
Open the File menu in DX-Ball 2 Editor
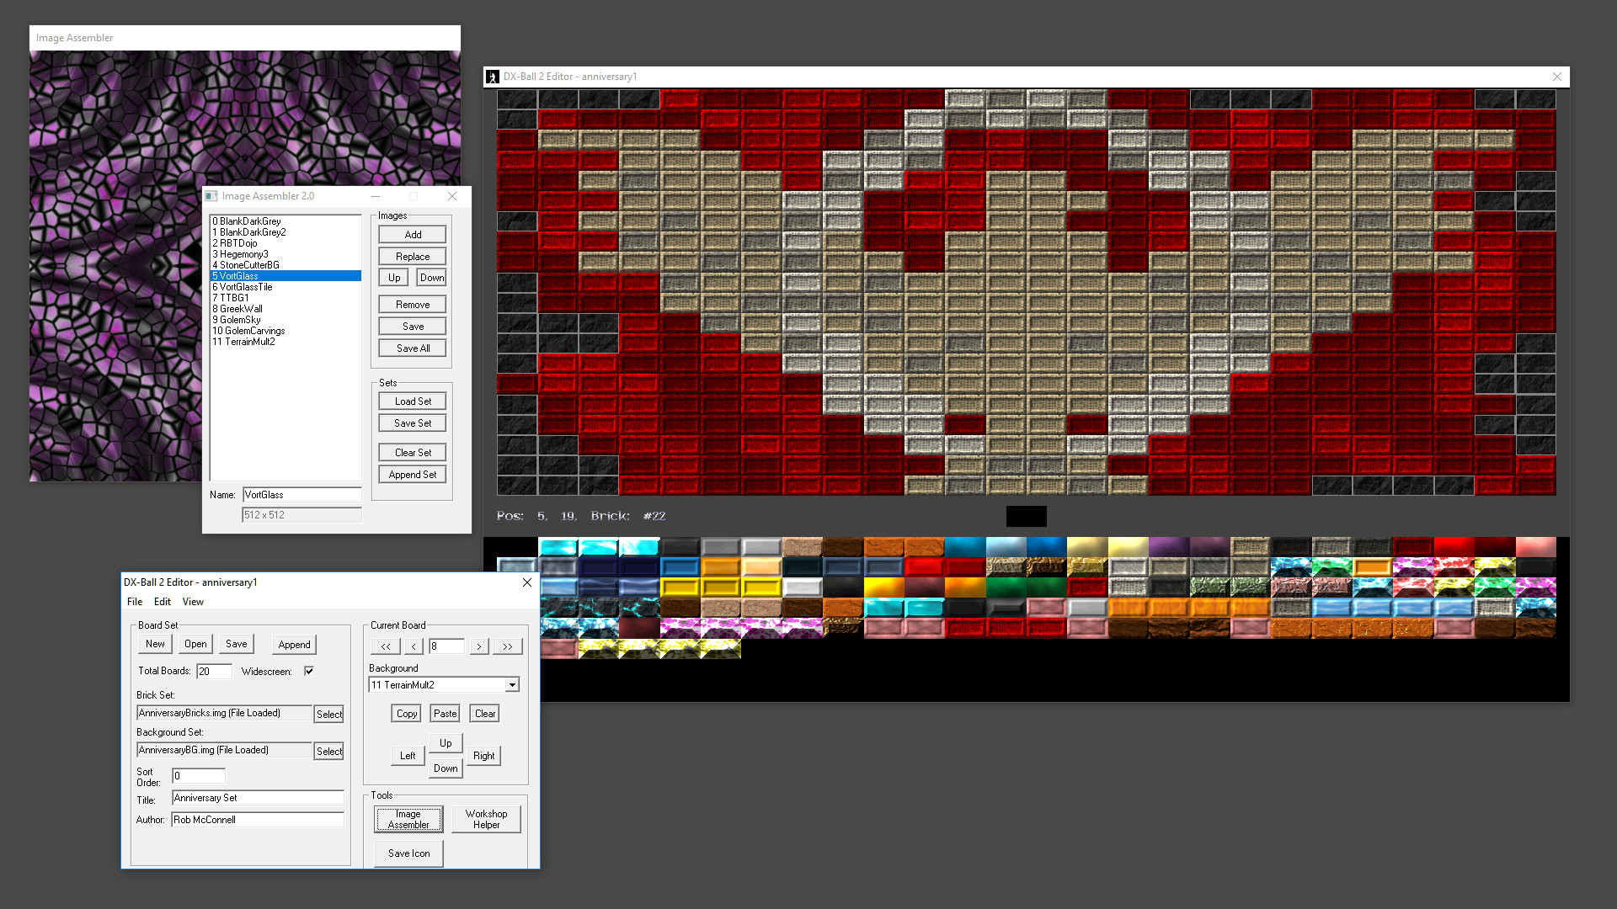pyautogui.click(x=134, y=601)
